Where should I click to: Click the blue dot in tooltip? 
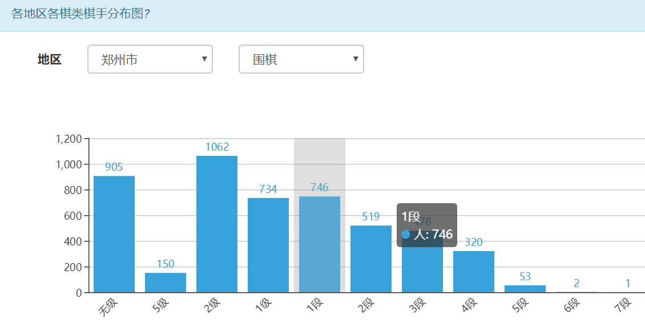406,235
